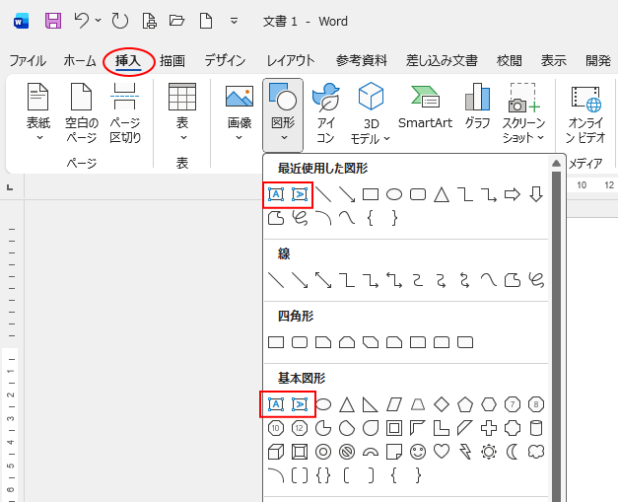Image resolution: width=618 pixels, height=502 pixels.
Task: Click the オンライン ビデオ button
Action: click(x=585, y=114)
